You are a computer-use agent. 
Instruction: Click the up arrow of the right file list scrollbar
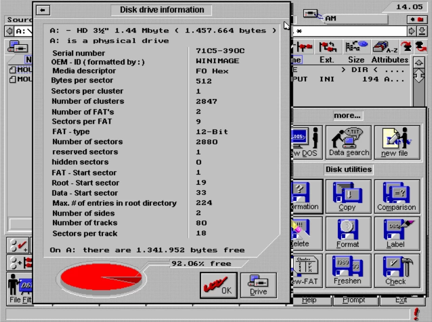(419, 63)
